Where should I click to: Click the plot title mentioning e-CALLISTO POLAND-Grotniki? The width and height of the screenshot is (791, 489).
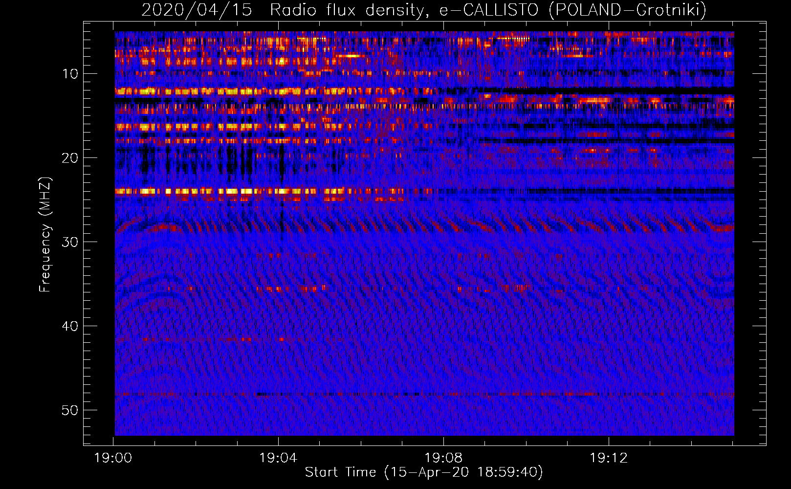tap(424, 10)
